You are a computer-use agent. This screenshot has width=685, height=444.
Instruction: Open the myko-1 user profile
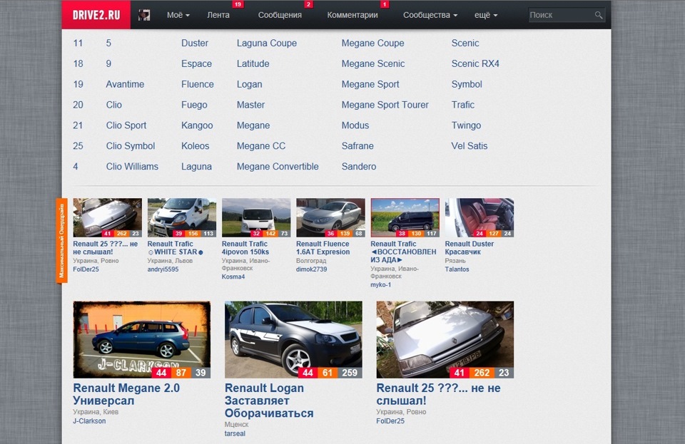pos(381,285)
